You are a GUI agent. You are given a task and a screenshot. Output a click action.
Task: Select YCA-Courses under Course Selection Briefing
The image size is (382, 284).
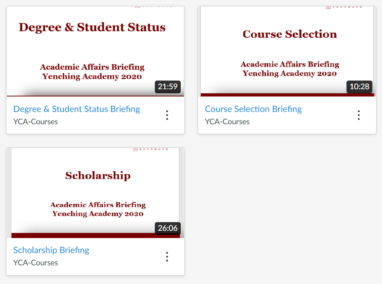pyautogui.click(x=227, y=122)
